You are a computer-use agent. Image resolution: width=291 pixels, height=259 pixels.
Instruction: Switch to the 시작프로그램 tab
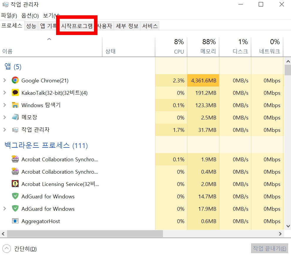point(76,26)
